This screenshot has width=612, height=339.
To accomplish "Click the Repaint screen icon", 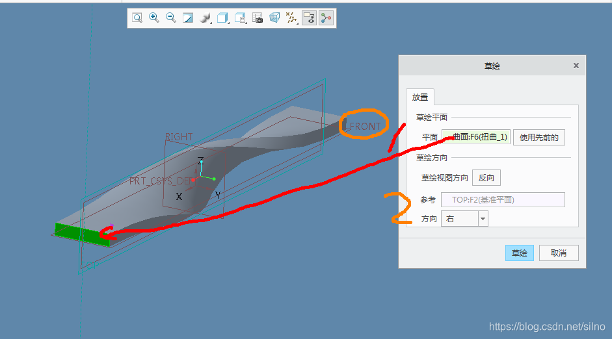I will pyautogui.click(x=188, y=18).
